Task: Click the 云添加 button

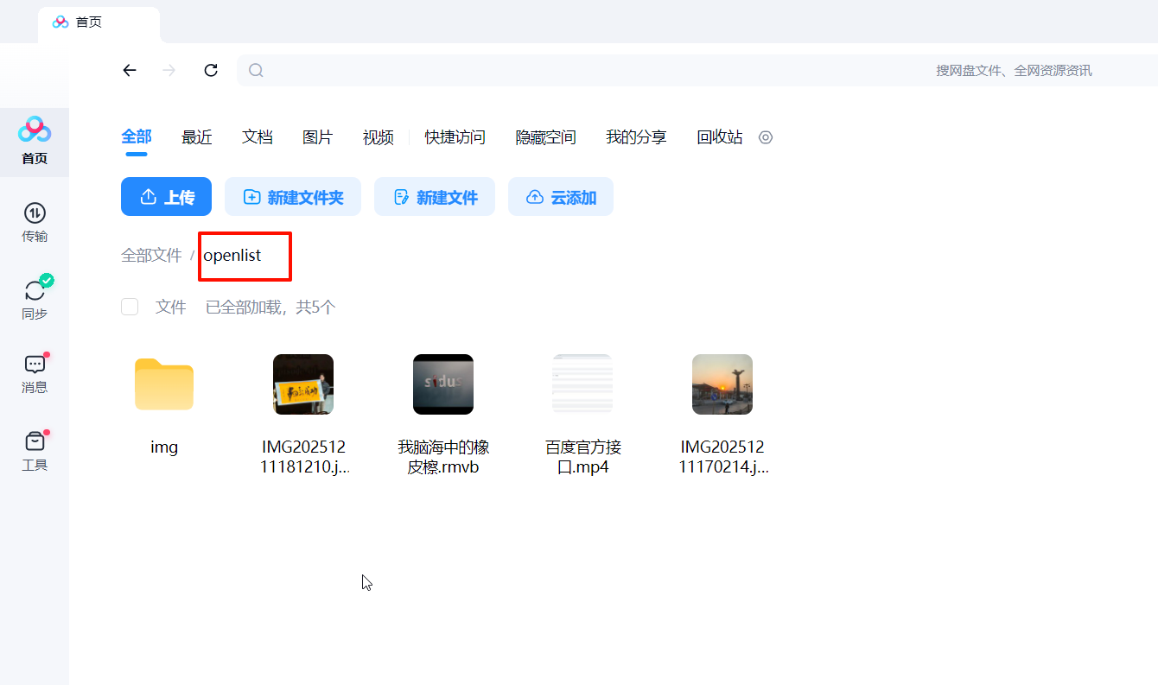Action: pyautogui.click(x=561, y=197)
